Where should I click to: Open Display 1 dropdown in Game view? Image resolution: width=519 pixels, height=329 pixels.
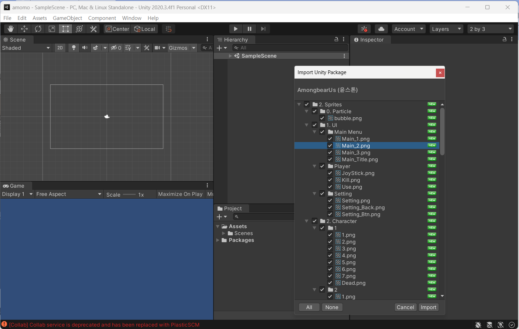pyautogui.click(x=17, y=194)
